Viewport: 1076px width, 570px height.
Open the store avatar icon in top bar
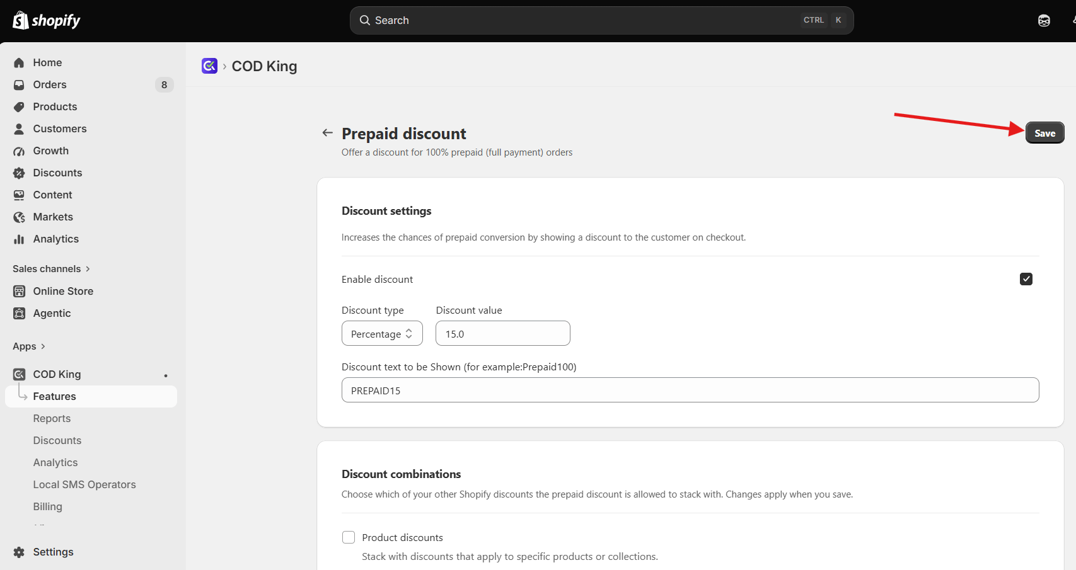point(1044,21)
